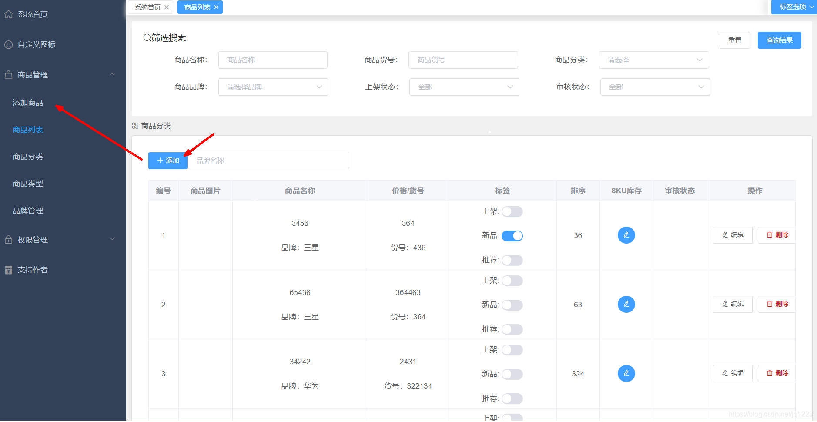Focus the 品牌名称 input field
The image size is (817, 422).
pyautogui.click(x=268, y=161)
